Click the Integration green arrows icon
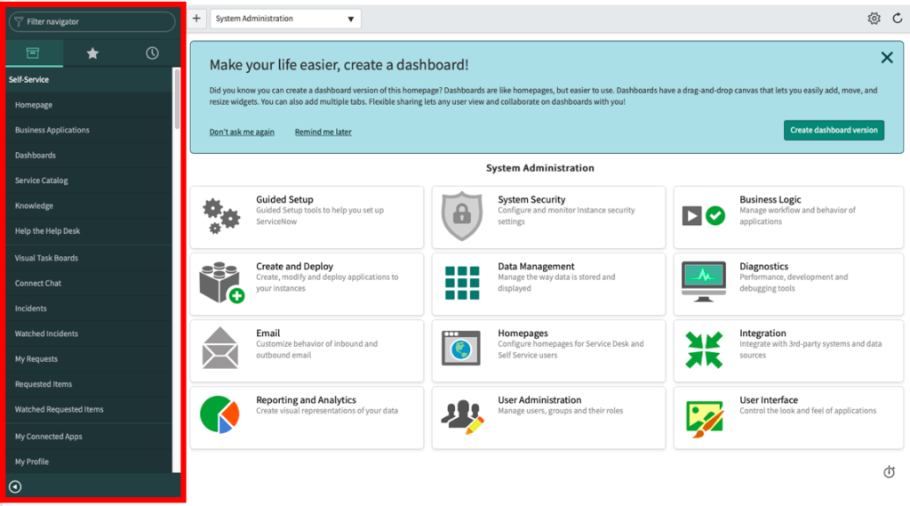Screen dimensions: 910x506 704,349
